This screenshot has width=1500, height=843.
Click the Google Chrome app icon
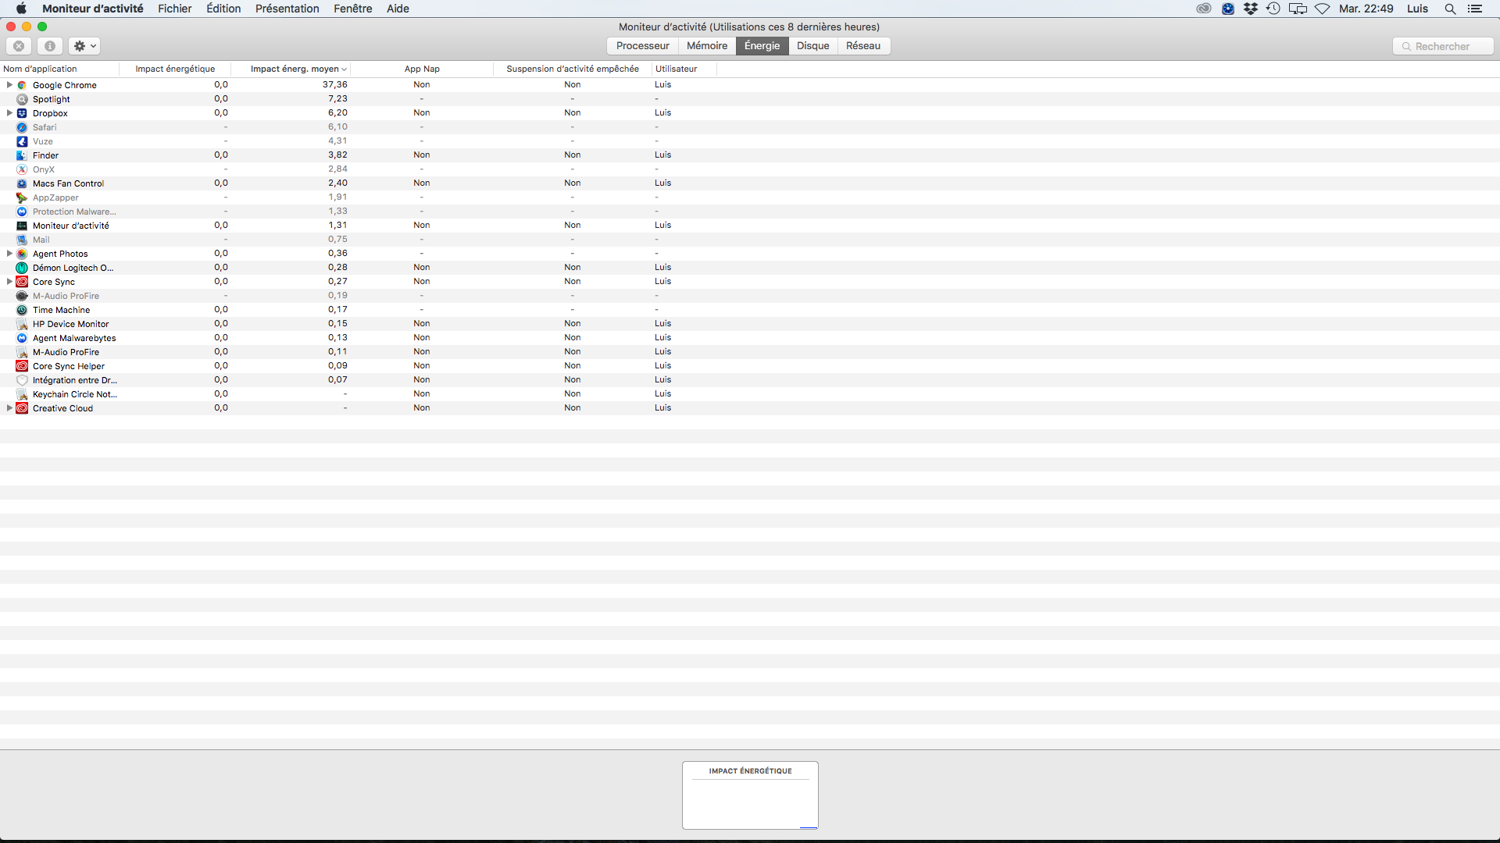22,85
